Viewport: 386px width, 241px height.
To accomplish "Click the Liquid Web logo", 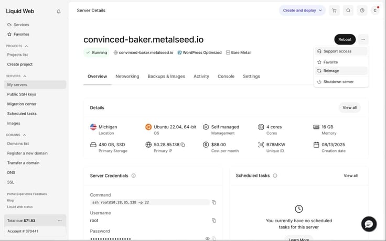I will pyautogui.click(x=20, y=11).
